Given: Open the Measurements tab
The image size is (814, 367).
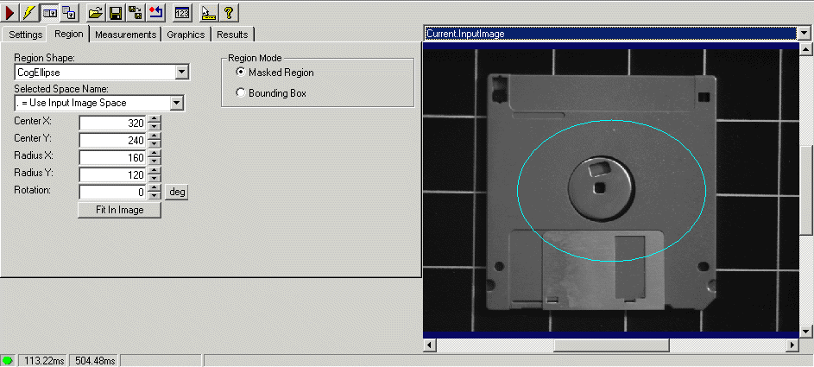Looking at the screenshot, I should click(x=126, y=35).
